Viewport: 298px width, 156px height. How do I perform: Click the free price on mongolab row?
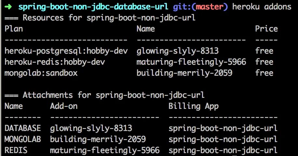pos(264,73)
